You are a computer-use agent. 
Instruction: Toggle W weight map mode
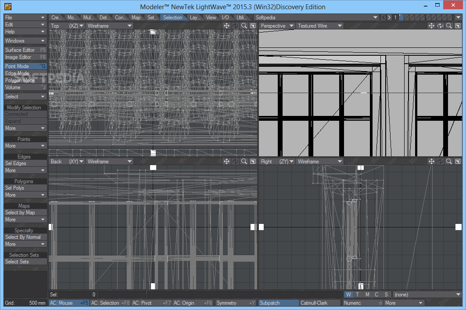coord(348,295)
